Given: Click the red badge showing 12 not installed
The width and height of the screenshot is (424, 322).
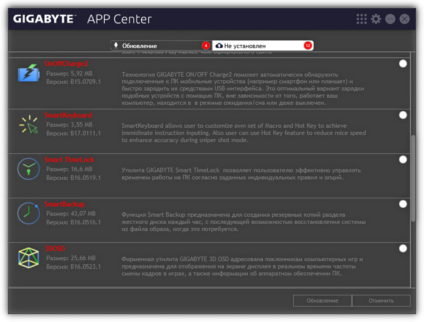Looking at the screenshot, I should point(308,46).
